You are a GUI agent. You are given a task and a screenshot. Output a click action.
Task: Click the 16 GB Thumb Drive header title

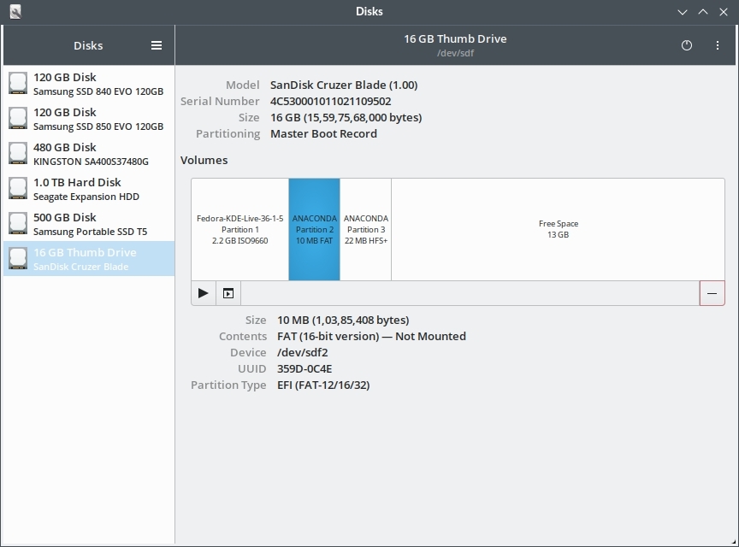click(455, 38)
